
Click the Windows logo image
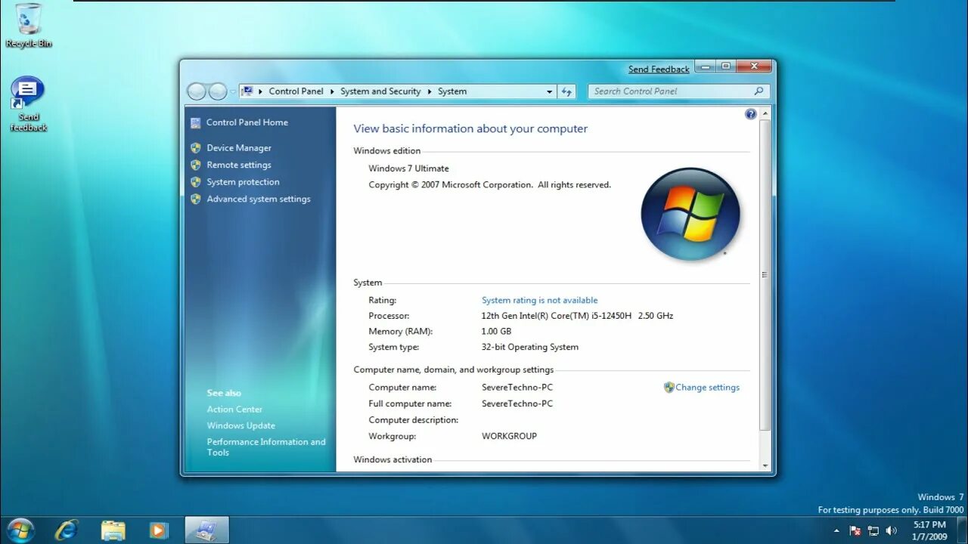coord(690,214)
